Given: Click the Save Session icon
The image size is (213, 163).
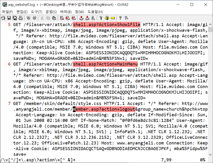Looking at the screenshot, I should 87,18.
